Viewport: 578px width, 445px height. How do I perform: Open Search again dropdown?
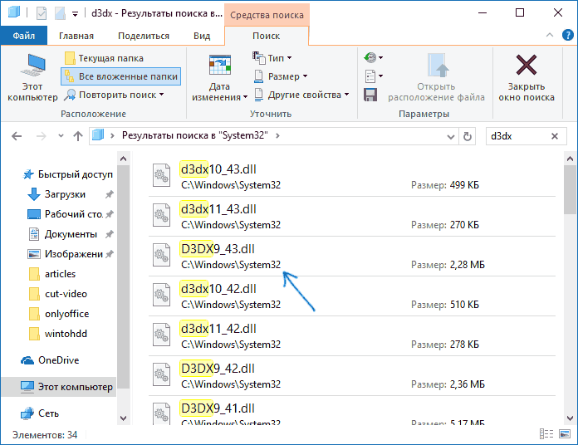(x=114, y=95)
